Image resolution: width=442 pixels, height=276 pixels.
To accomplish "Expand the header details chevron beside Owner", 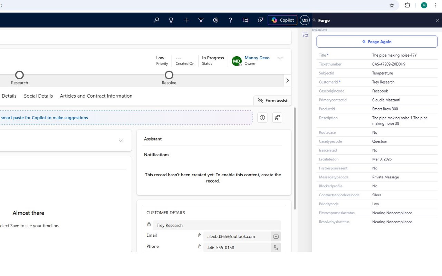I will pyautogui.click(x=280, y=58).
